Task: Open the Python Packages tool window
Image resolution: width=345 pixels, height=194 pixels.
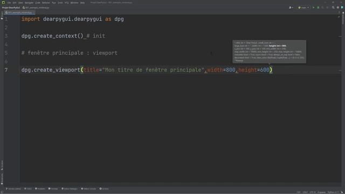Action: tap(70, 189)
